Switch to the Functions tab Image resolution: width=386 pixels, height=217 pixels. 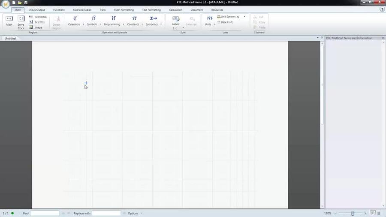coord(59,10)
